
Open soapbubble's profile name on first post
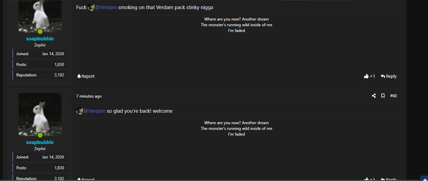(x=40, y=39)
